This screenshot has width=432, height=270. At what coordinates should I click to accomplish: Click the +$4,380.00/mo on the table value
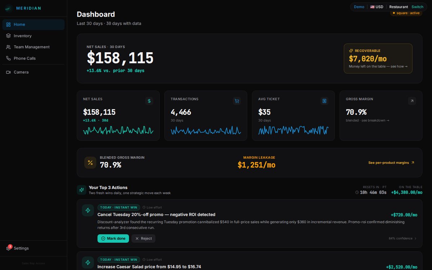coord(407,193)
